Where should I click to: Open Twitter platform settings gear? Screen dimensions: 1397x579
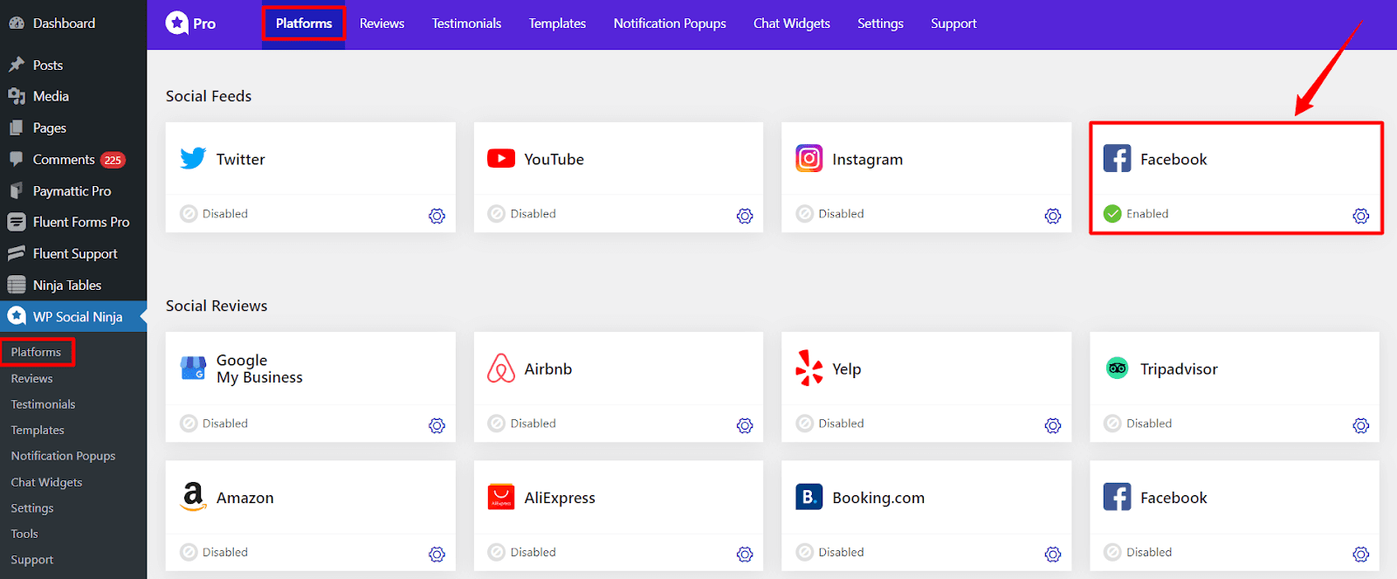coord(437,216)
